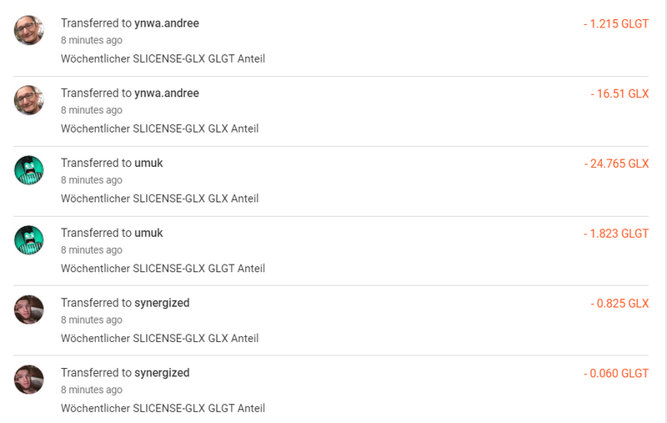This screenshot has height=423, width=667.
Task: Open synergized link in 0.825 GLX transfer
Action: (162, 303)
